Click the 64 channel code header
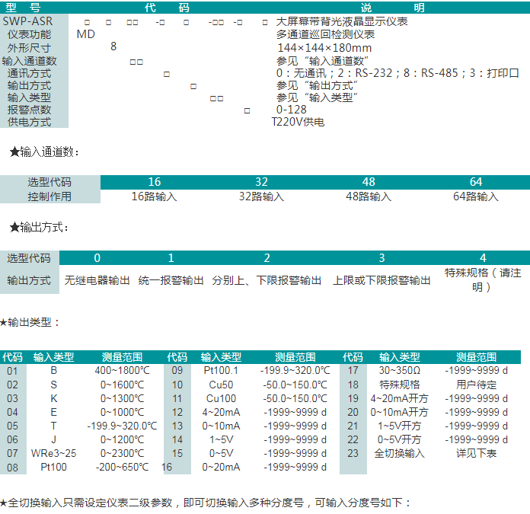Screen dimensions: 530x514 [476, 182]
